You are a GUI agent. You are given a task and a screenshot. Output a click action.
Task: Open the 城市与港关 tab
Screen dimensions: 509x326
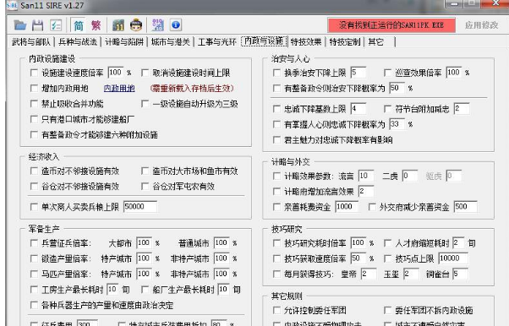click(x=171, y=42)
